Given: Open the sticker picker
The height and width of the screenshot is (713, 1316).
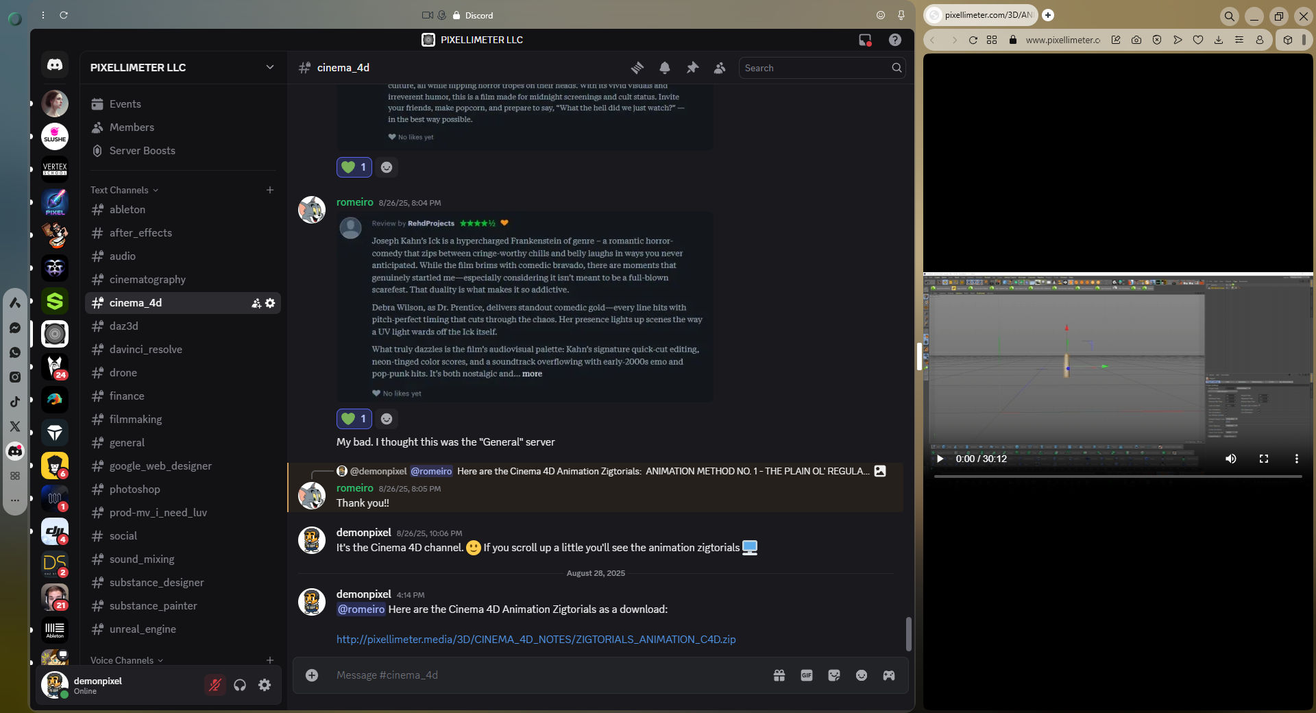Looking at the screenshot, I should (834, 675).
